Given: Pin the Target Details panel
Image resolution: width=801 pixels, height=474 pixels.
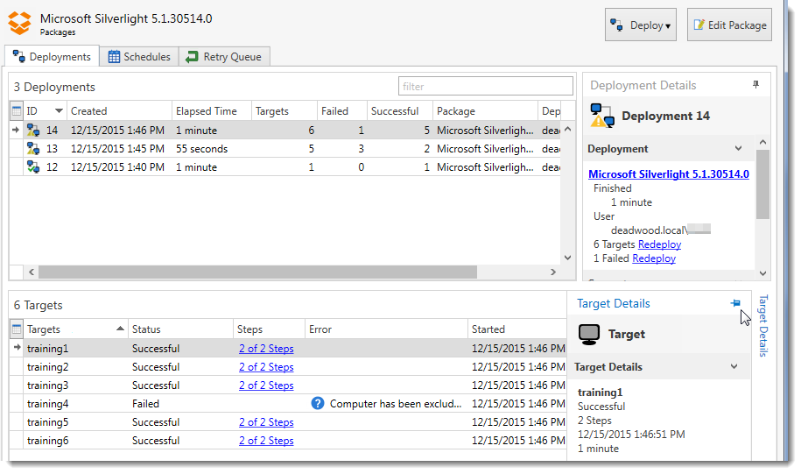Looking at the screenshot, I should tap(735, 303).
